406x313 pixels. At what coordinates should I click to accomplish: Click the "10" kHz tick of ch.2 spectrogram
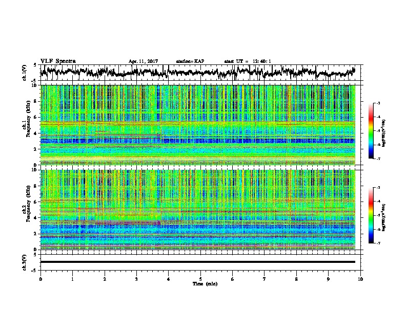click(x=35, y=170)
